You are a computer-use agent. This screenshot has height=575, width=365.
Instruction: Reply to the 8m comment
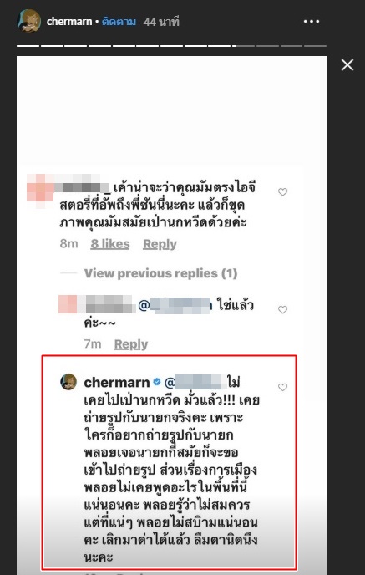pyautogui.click(x=160, y=244)
